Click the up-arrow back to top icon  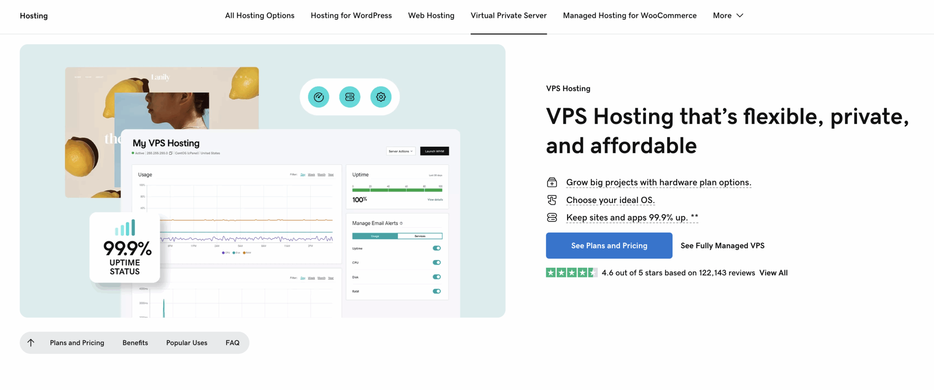pyautogui.click(x=31, y=343)
